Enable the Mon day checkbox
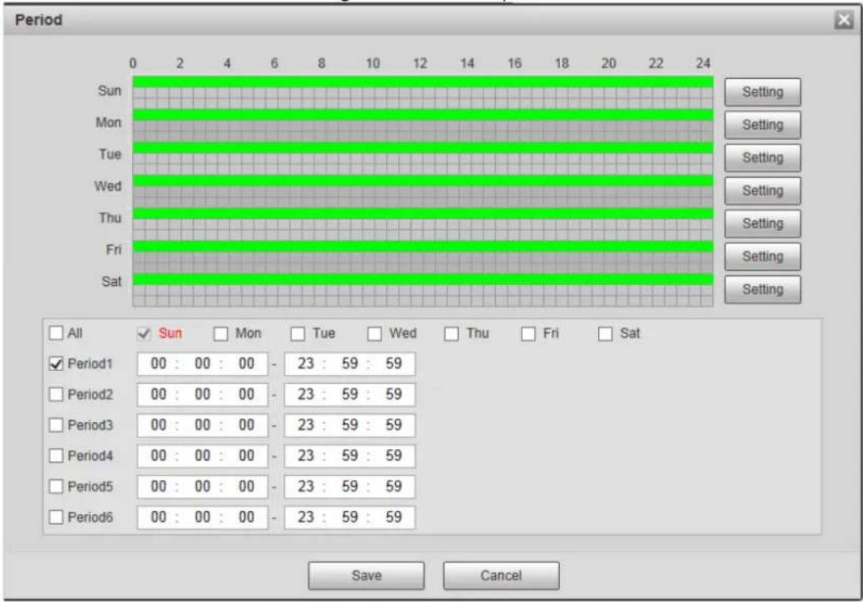The width and height of the screenshot is (863, 602). 221,334
